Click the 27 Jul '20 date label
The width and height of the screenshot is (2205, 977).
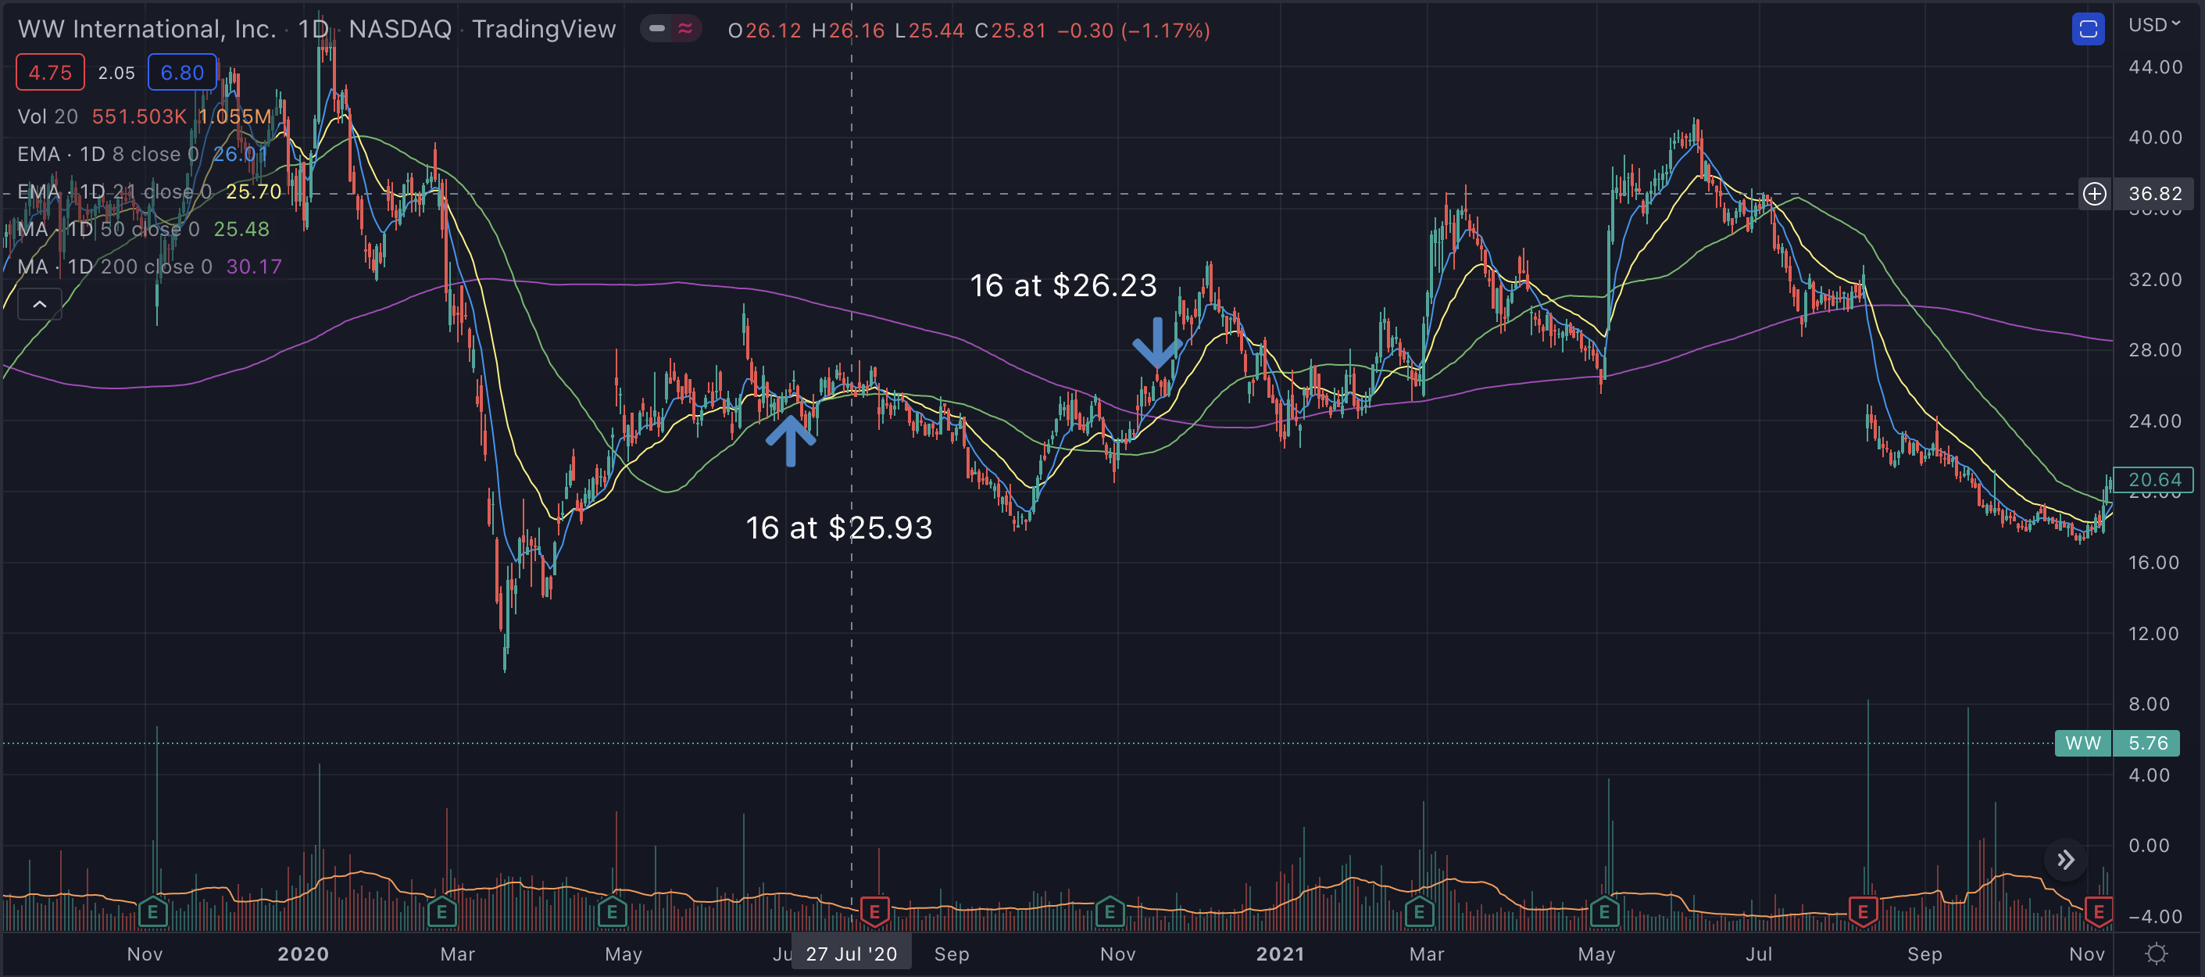852,954
